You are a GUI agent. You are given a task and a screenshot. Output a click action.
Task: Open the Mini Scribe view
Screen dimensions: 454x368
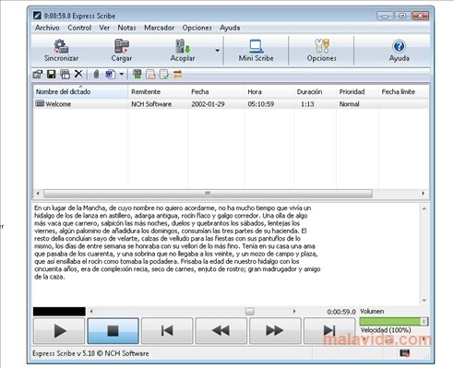[256, 51]
